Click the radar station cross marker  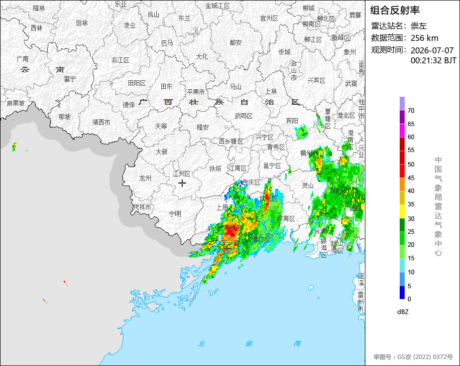tap(182, 183)
